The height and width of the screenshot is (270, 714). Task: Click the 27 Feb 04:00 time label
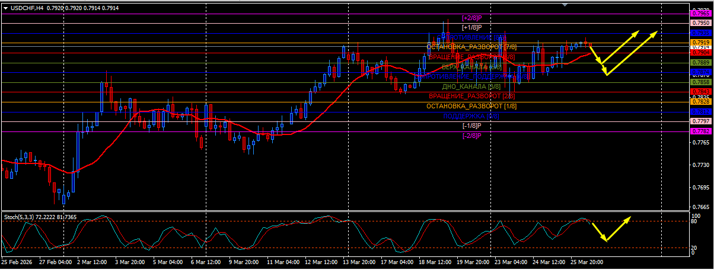[x=56, y=261]
